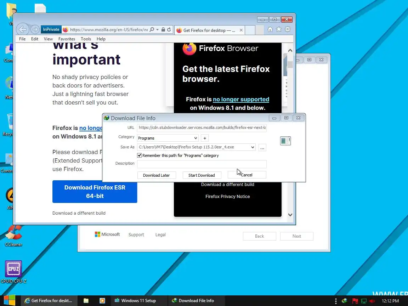The image size is (408, 306).
Task: Click the Description text field
Action: point(202,164)
